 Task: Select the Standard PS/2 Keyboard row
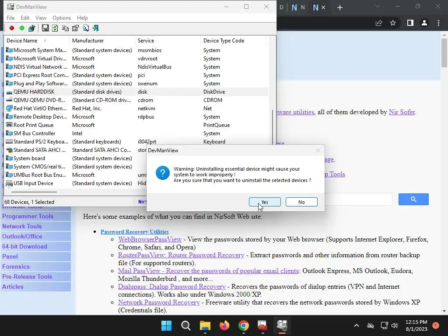pyautogui.click(x=136, y=141)
